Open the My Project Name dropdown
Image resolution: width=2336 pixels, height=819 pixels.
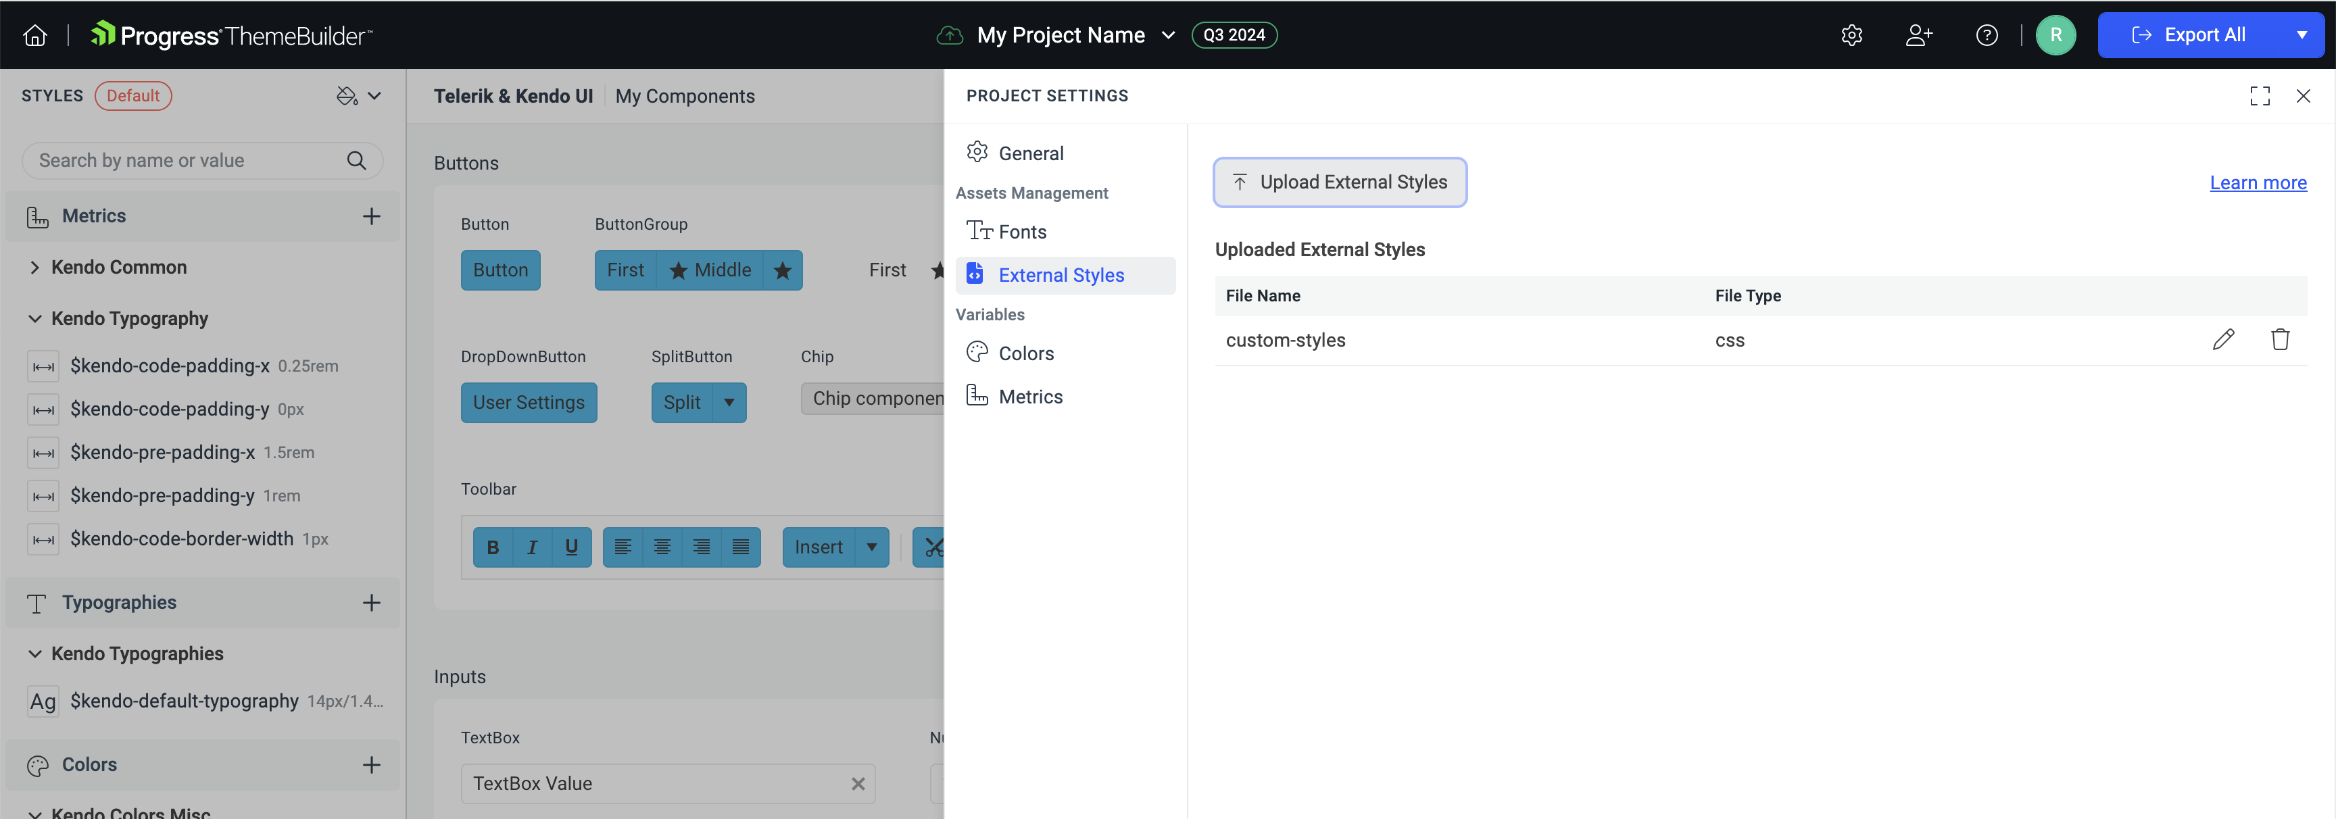click(x=1169, y=34)
